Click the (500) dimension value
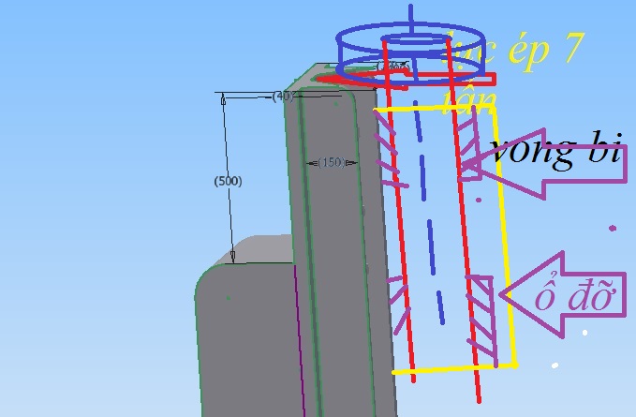Image resolution: width=636 pixels, height=417 pixels. pyautogui.click(x=227, y=181)
